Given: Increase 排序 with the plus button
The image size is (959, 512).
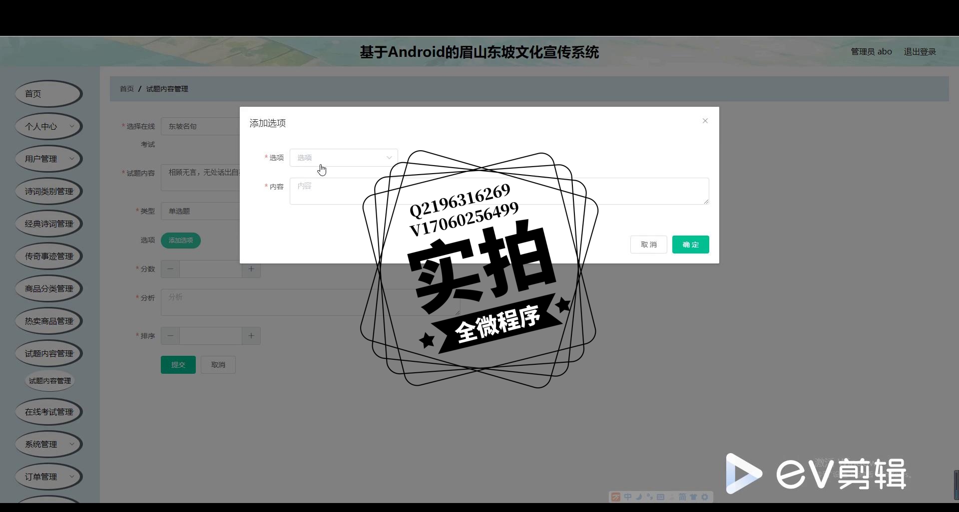Looking at the screenshot, I should [251, 336].
